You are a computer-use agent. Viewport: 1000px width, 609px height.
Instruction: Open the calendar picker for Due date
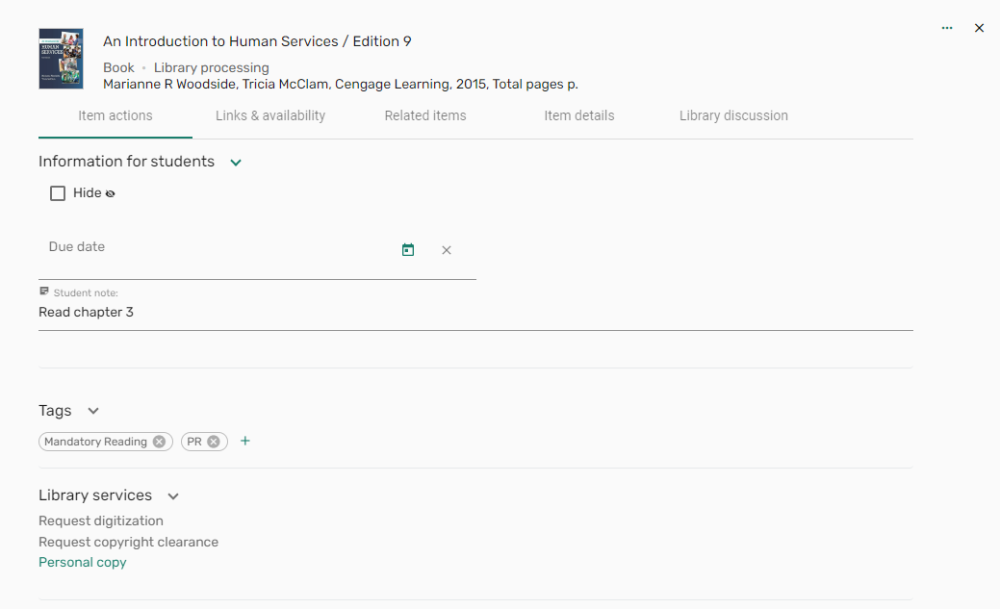tap(408, 250)
